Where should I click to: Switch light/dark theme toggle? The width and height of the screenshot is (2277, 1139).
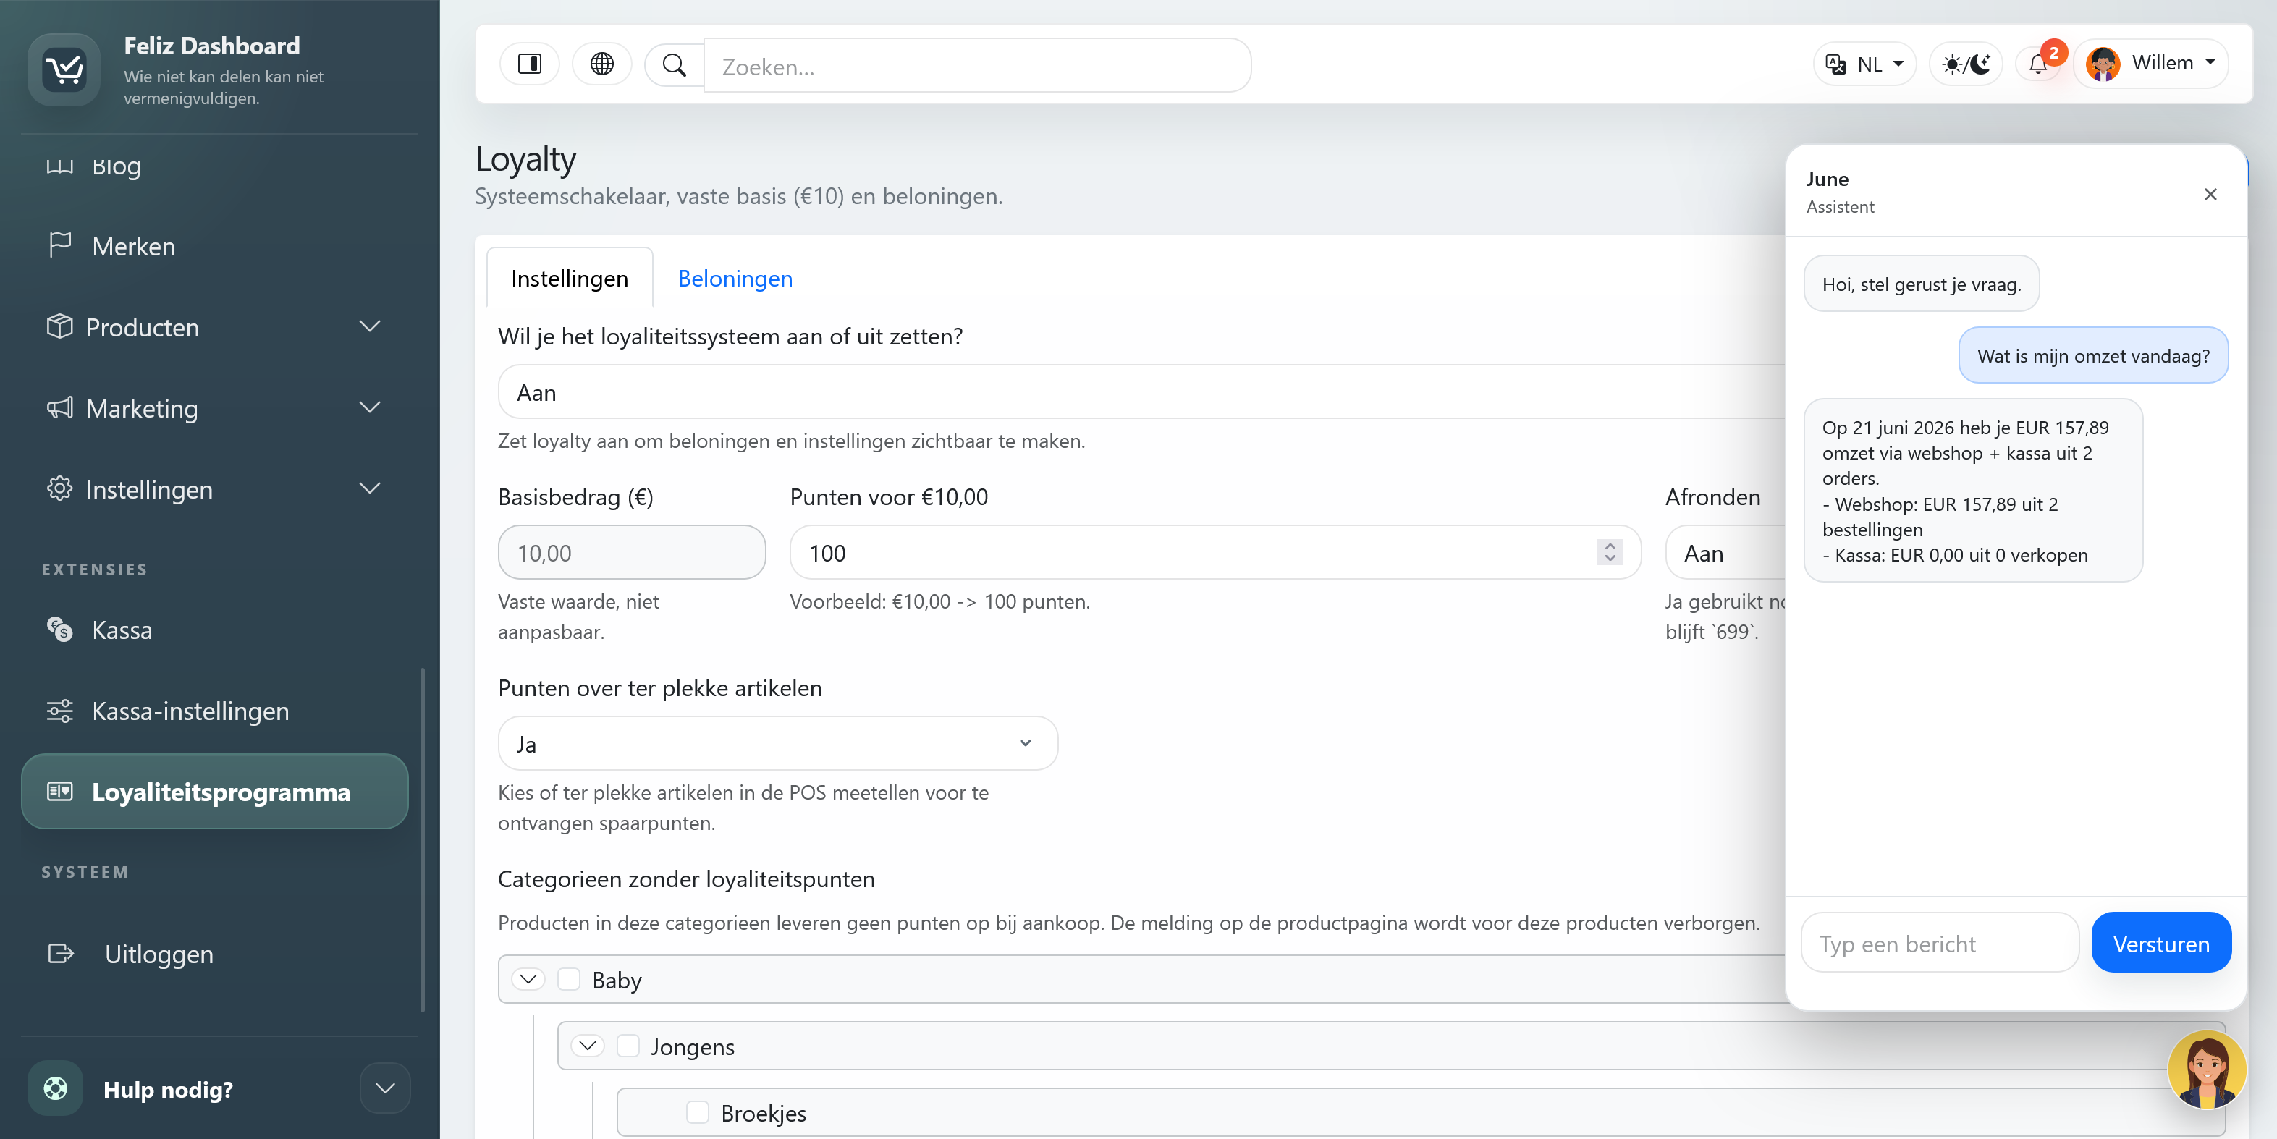coord(1966,64)
